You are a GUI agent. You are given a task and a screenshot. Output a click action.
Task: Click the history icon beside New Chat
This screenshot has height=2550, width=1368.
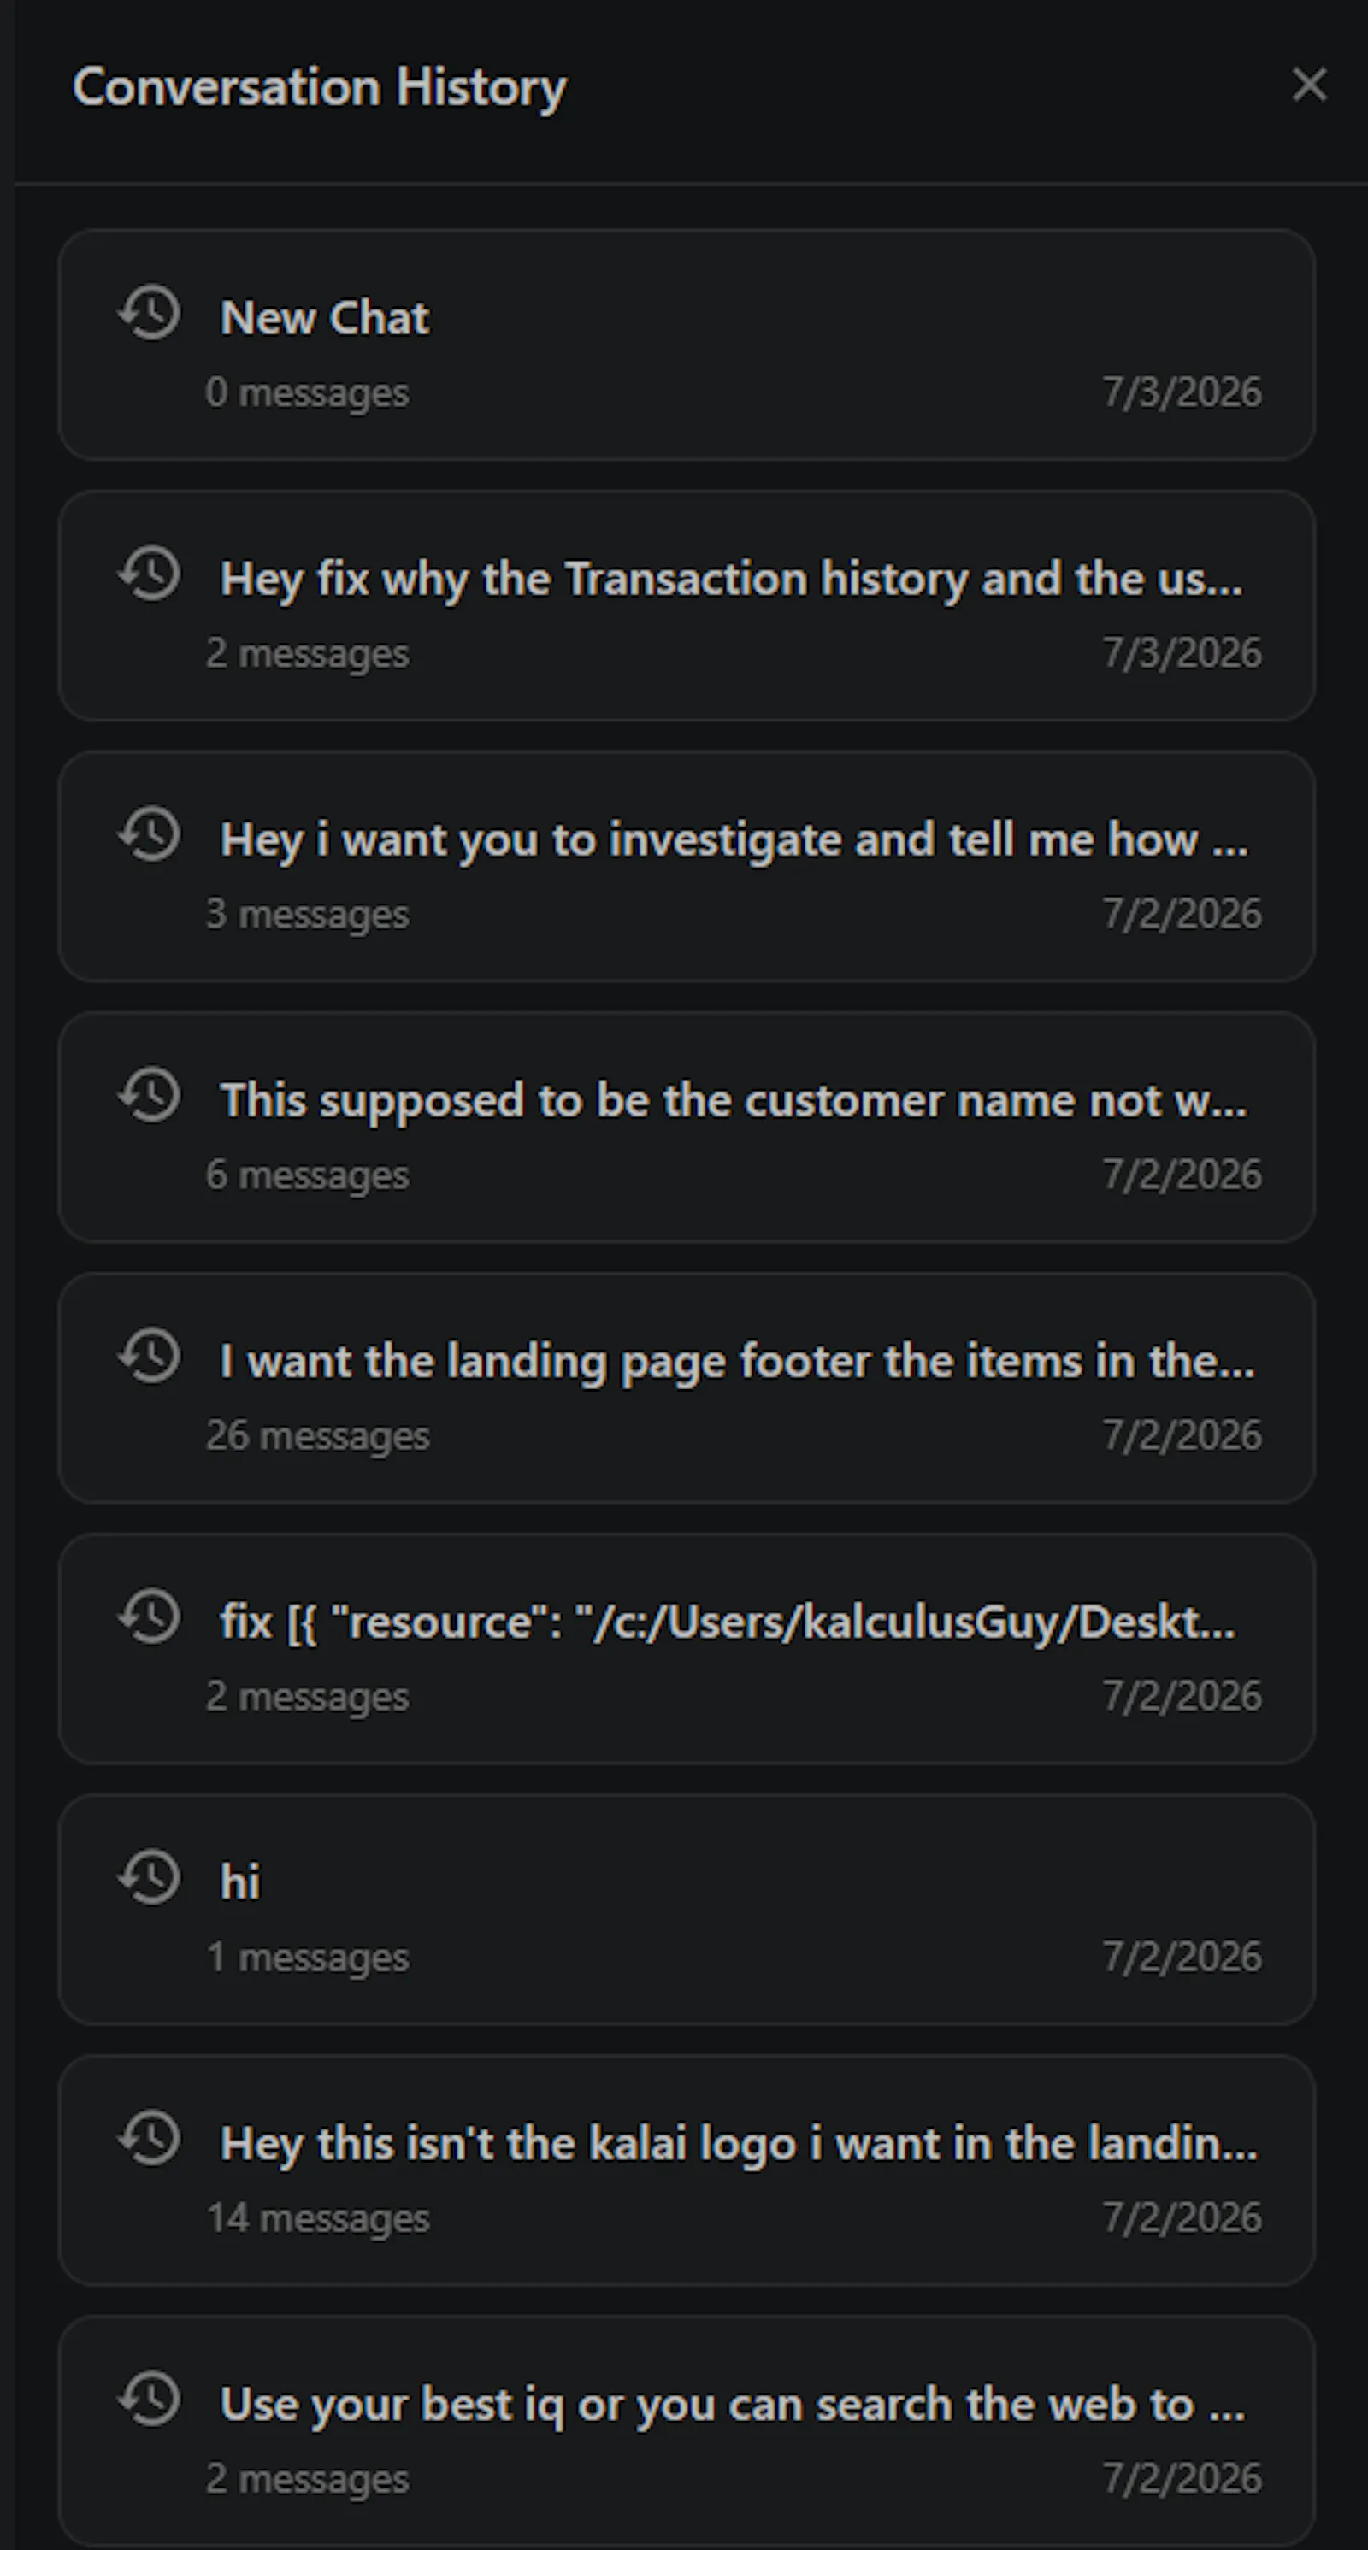click(x=150, y=313)
